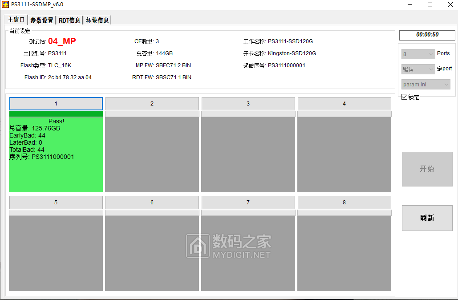Open the 坏块信息 tab
This screenshot has height=300, width=458.
(x=97, y=20)
